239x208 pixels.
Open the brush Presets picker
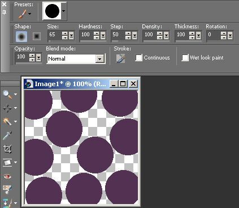pos(24,14)
